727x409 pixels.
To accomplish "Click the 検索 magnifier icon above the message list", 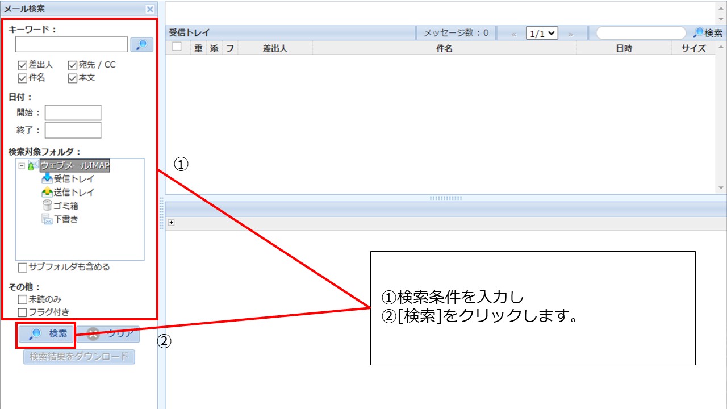I will pyautogui.click(x=699, y=32).
